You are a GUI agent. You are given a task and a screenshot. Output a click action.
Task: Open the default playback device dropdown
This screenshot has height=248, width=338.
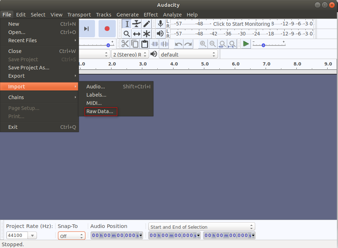pyautogui.click(x=188, y=54)
